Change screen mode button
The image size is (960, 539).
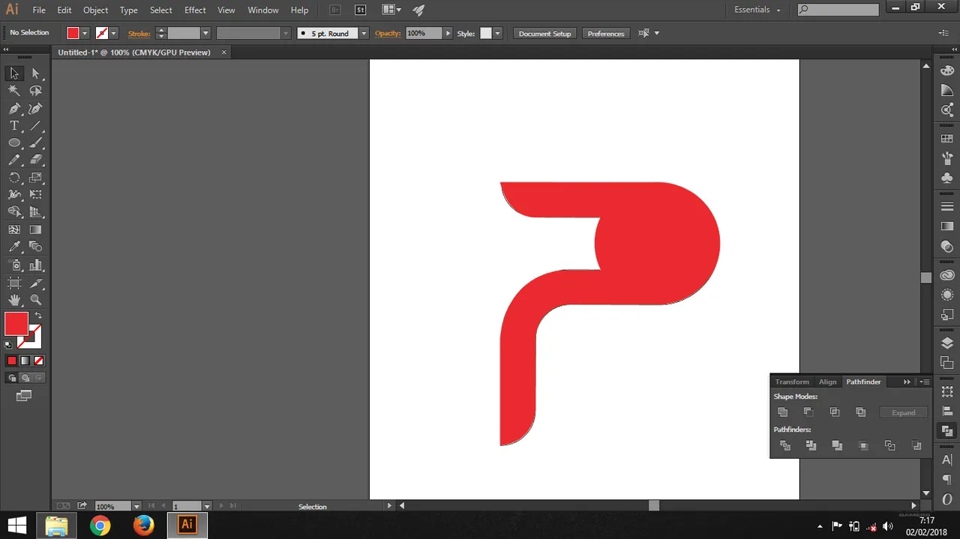(x=24, y=395)
